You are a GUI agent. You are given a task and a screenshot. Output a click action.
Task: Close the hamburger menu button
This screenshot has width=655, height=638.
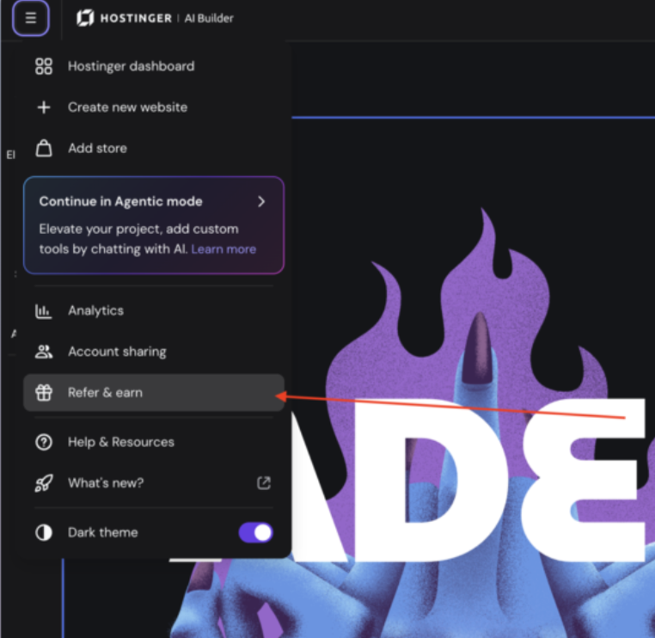30,18
